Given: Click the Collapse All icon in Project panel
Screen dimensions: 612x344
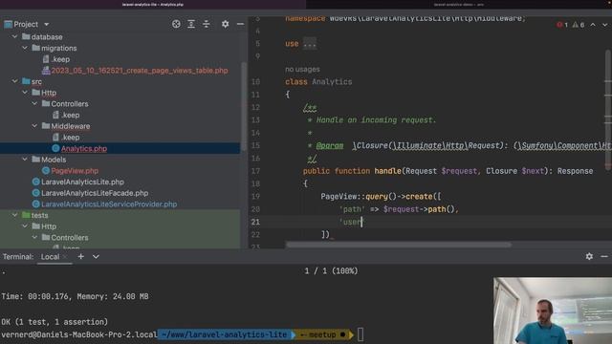Looking at the screenshot, I should click(207, 24).
